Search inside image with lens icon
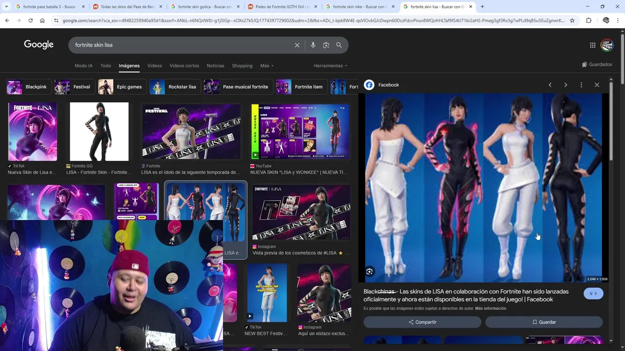 [370, 272]
